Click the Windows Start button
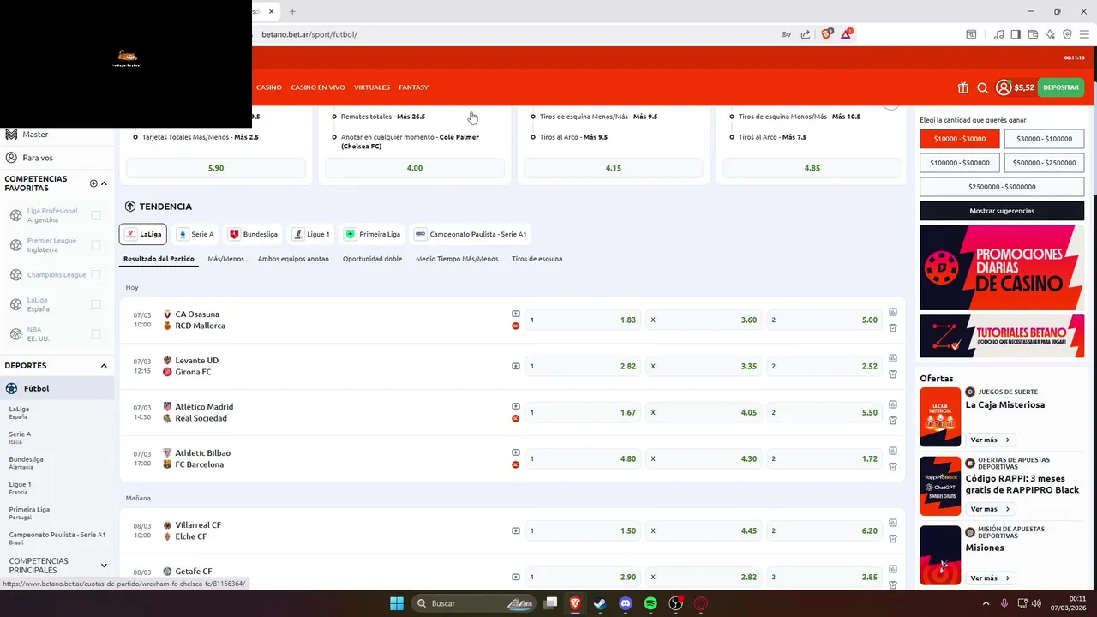1097x617 pixels. click(397, 603)
